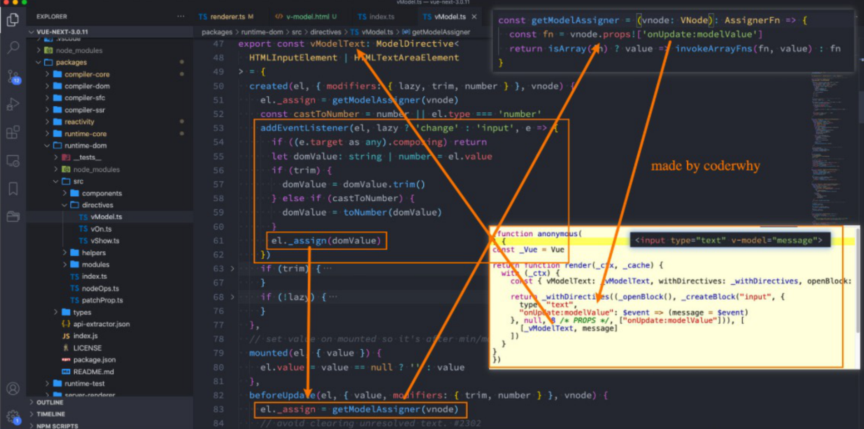This screenshot has width=864, height=429.
Task: Click 'el._assign(domValue)' on line 61
Action: point(326,241)
